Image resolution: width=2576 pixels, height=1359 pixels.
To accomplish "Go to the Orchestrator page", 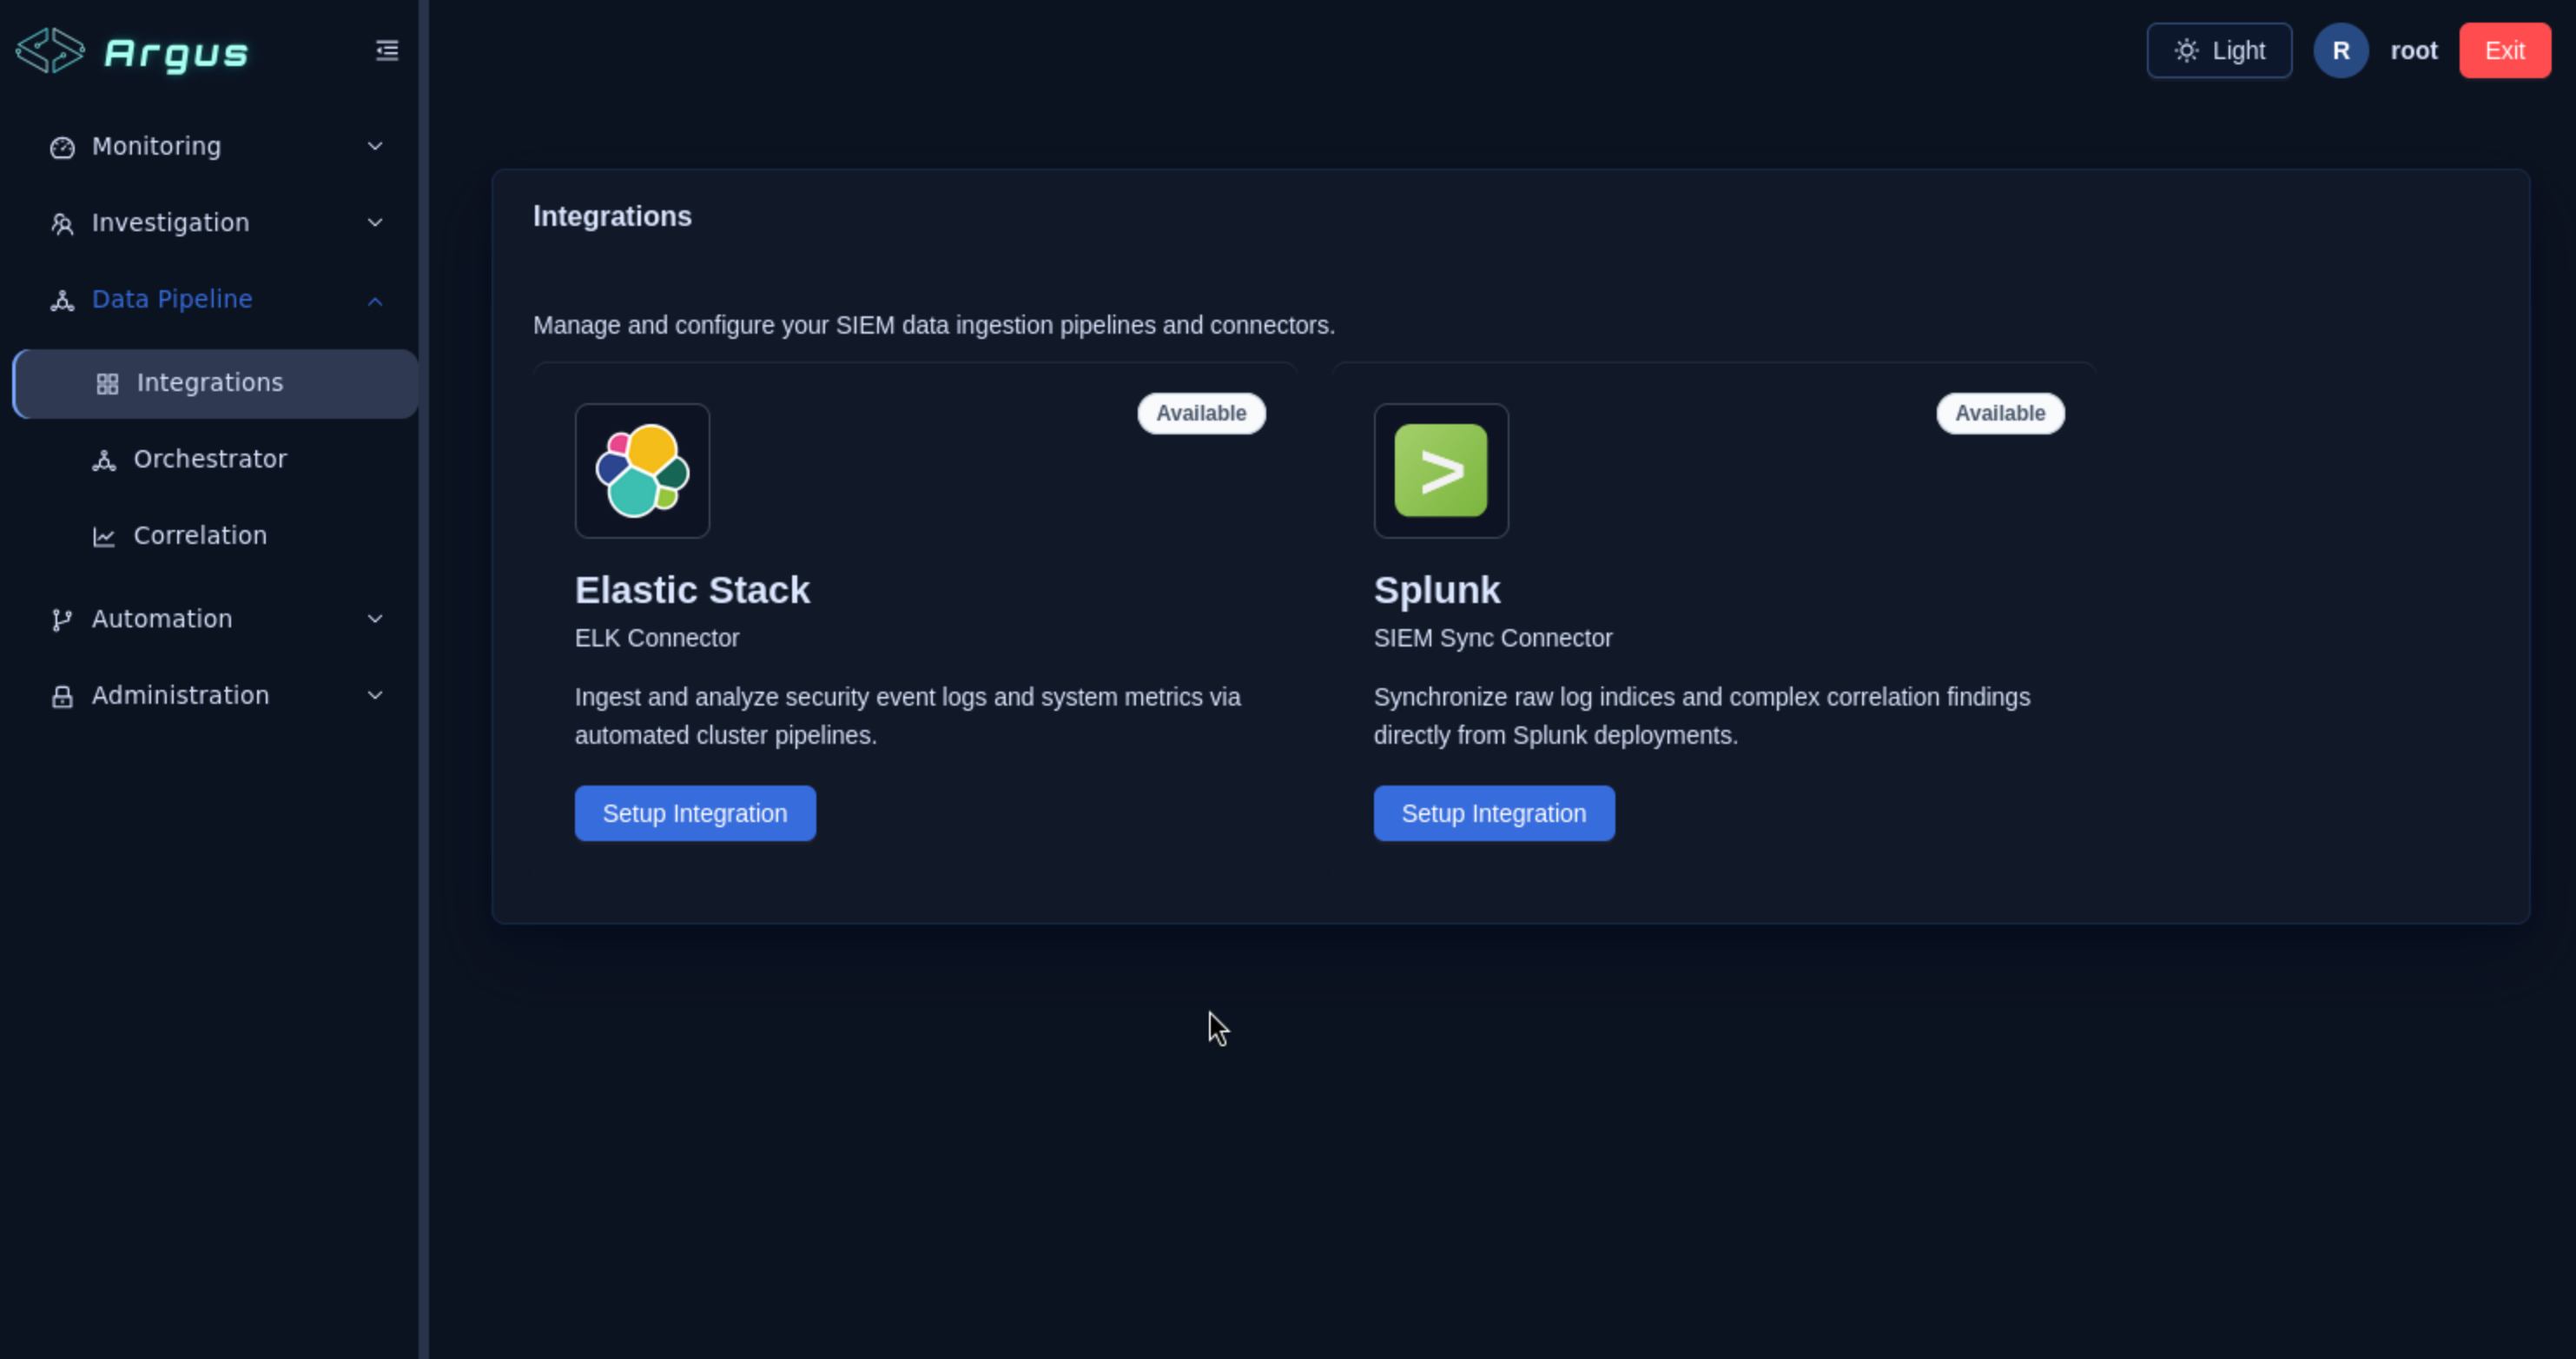I will [215, 460].
